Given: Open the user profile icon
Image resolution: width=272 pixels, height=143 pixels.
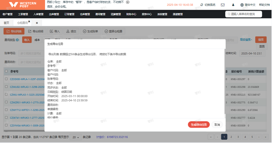Looking at the screenshot, I should coord(233,5).
